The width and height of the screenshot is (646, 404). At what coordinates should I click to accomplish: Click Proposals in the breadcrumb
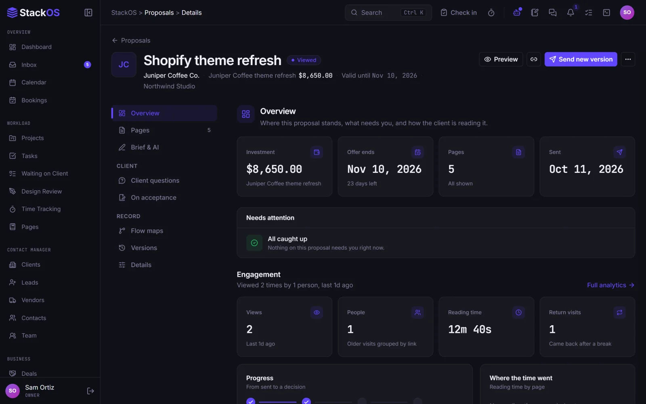(159, 13)
